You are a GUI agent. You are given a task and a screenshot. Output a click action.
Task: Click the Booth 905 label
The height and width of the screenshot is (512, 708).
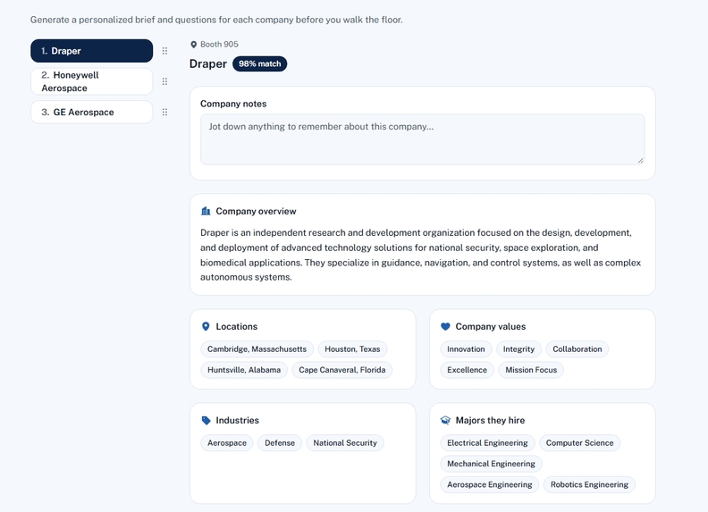click(x=219, y=45)
